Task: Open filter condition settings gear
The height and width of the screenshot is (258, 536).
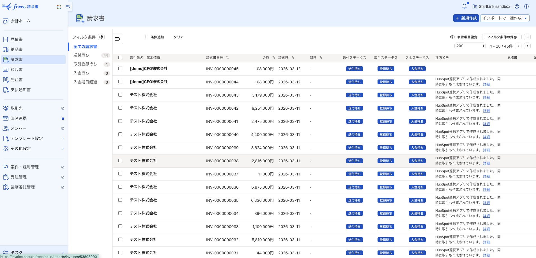Action: (101, 37)
